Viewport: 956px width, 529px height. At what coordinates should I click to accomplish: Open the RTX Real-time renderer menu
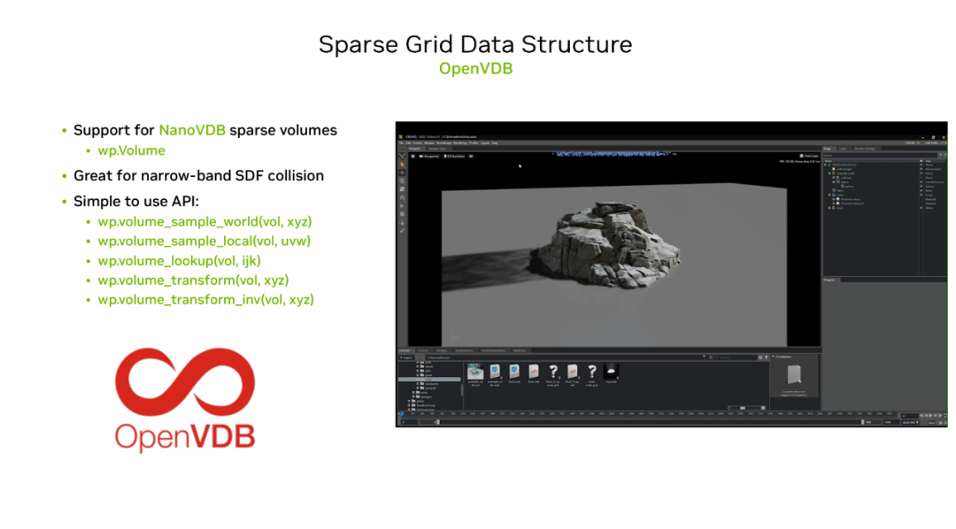[454, 156]
